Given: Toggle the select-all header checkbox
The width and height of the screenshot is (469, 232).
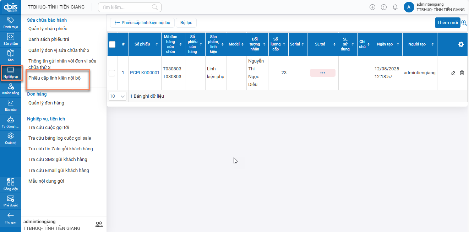Looking at the screenshot, I should 112,44.
